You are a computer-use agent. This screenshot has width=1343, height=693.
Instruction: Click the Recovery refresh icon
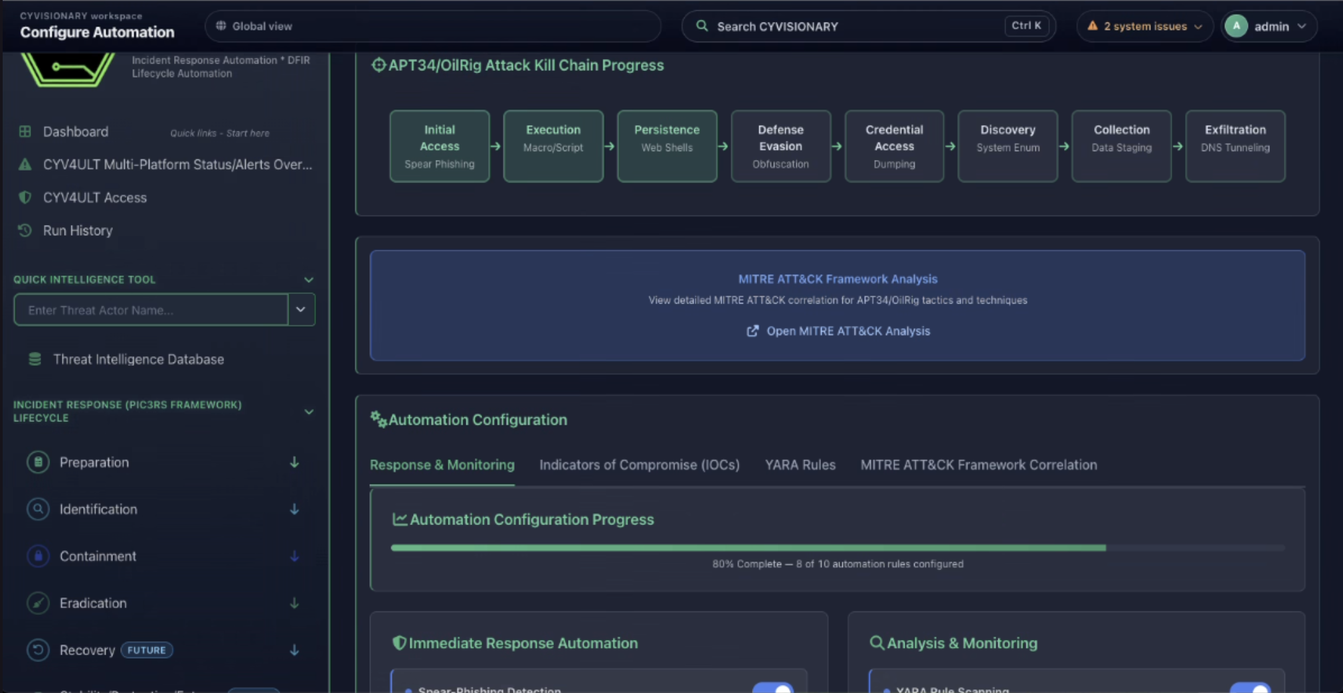tap(38, 650)
